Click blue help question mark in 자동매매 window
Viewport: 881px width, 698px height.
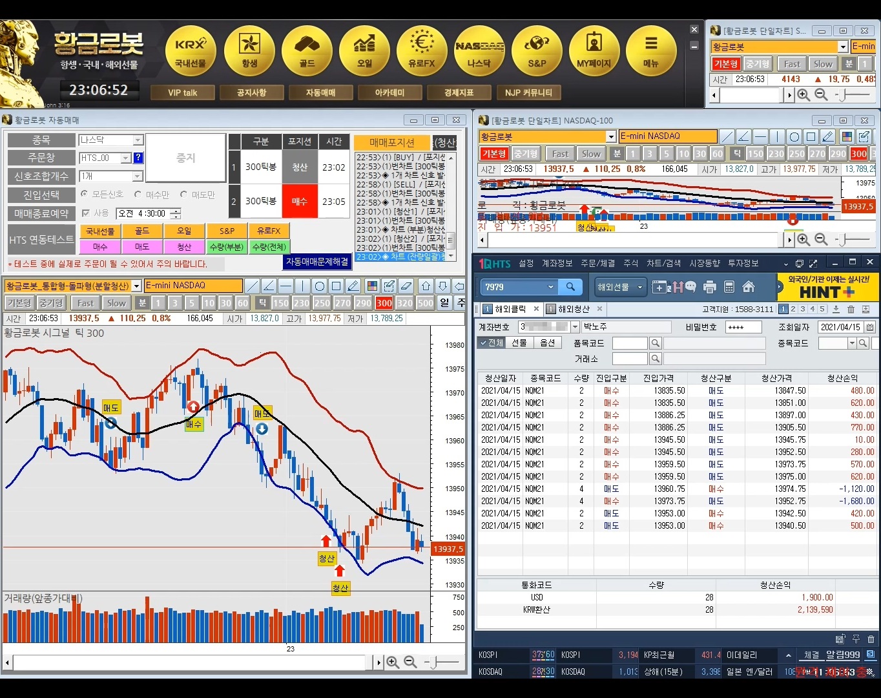tap(138, 158)
